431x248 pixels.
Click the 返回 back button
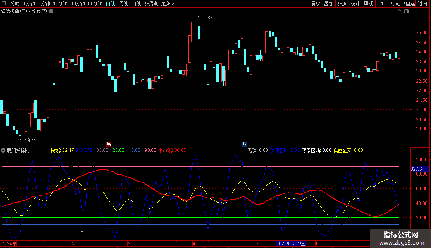pyautogui.click(x=423, y=3)
